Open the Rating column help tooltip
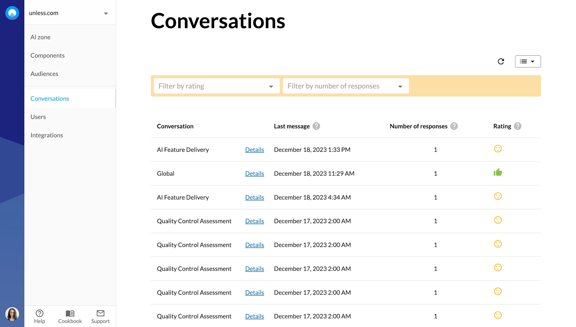The height and width of the screenshot is (327, 576). pos(518,126)
